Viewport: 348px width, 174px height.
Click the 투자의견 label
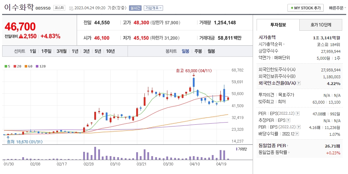click(266, 95)
